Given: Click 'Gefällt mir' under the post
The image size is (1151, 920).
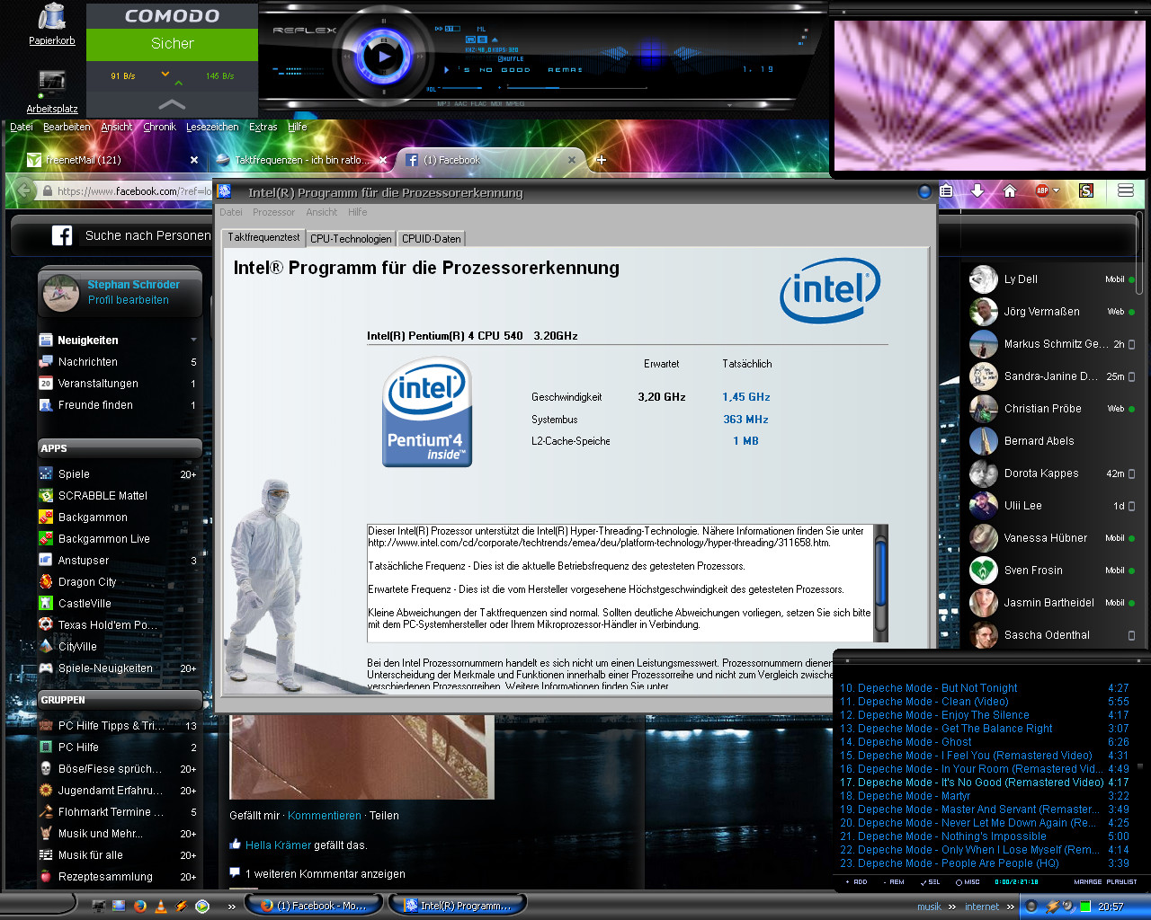Looking at the screenshot, I should coord(254,816).
